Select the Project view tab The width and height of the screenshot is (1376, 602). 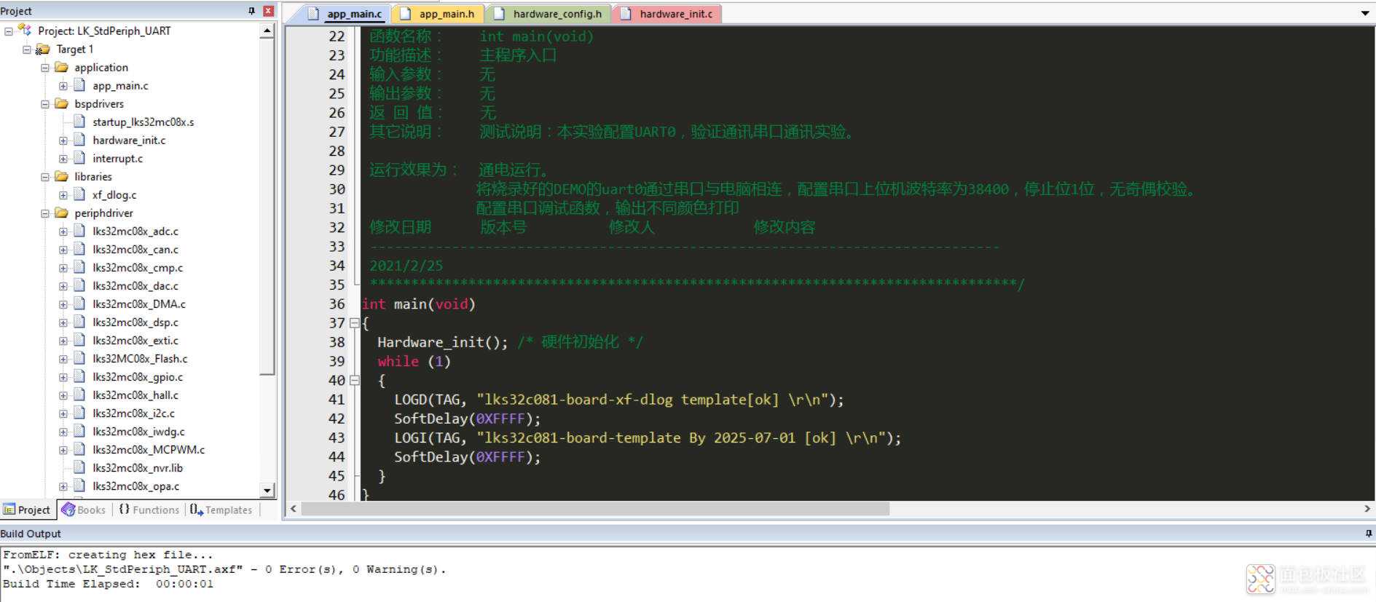tap(28, 510)
